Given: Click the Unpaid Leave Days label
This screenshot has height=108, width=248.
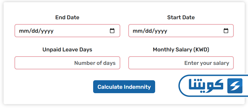Looking at the screenshot, I should click(x=67, y=50).
